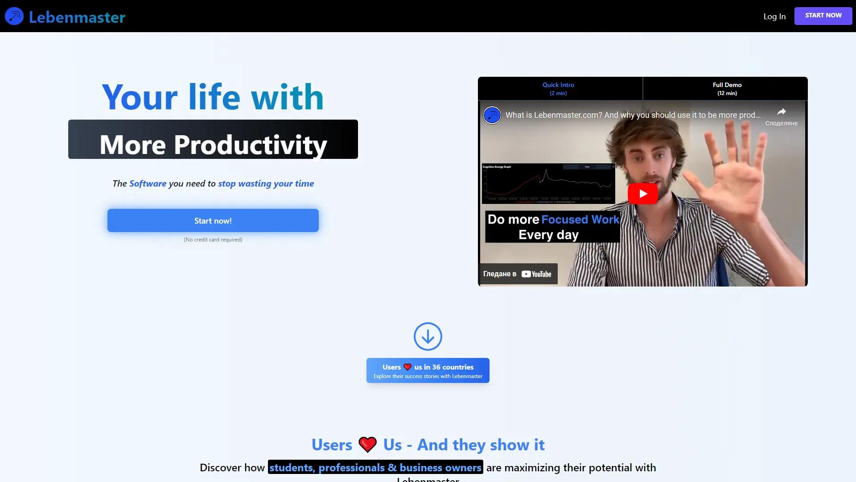Click the START NOW header button
Image resolution: width=856 pixels, height=482 pixels.
[x=823, y=15]
